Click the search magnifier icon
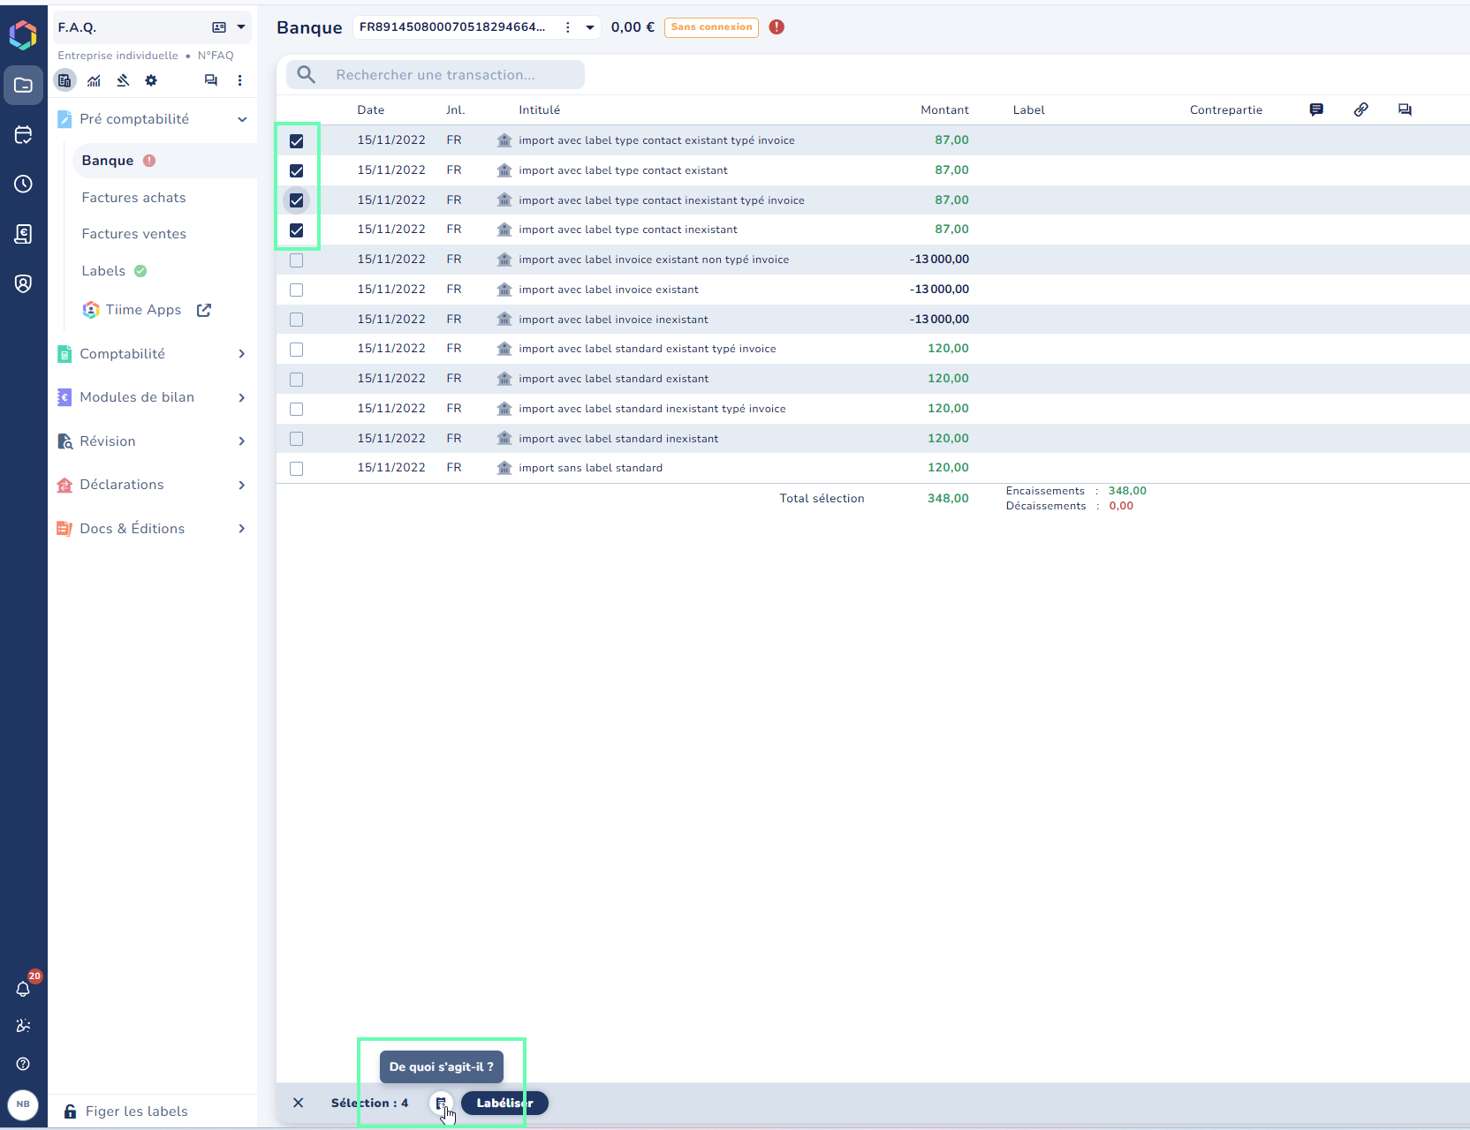Screen dimensions: 1470x1130 coord(307,75)
